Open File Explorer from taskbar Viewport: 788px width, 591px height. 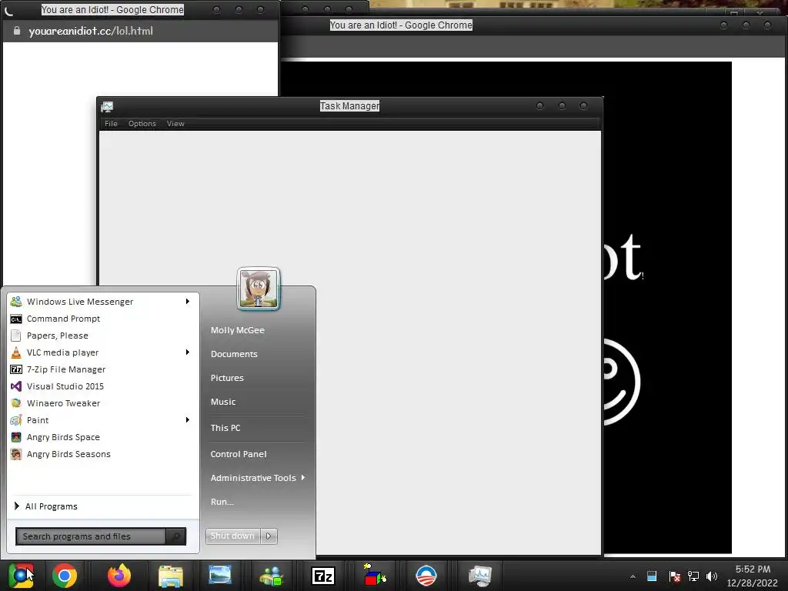[170, 576]
